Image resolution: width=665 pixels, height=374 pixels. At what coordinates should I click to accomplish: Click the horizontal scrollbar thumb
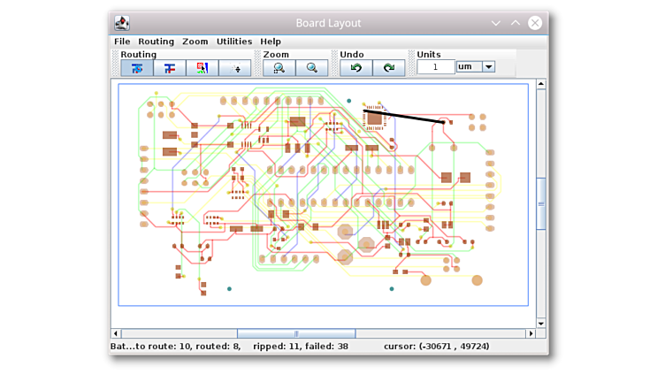[296, 334]
